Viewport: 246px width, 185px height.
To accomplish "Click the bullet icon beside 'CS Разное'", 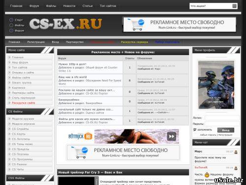I will [x=9, y=164].
